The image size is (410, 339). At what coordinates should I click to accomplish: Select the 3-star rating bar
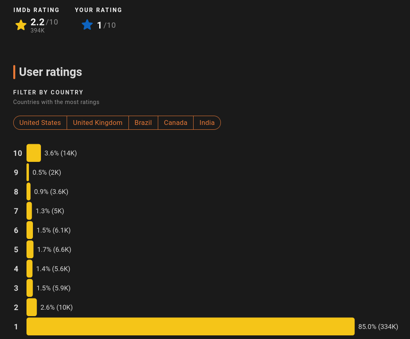[30, 288]
